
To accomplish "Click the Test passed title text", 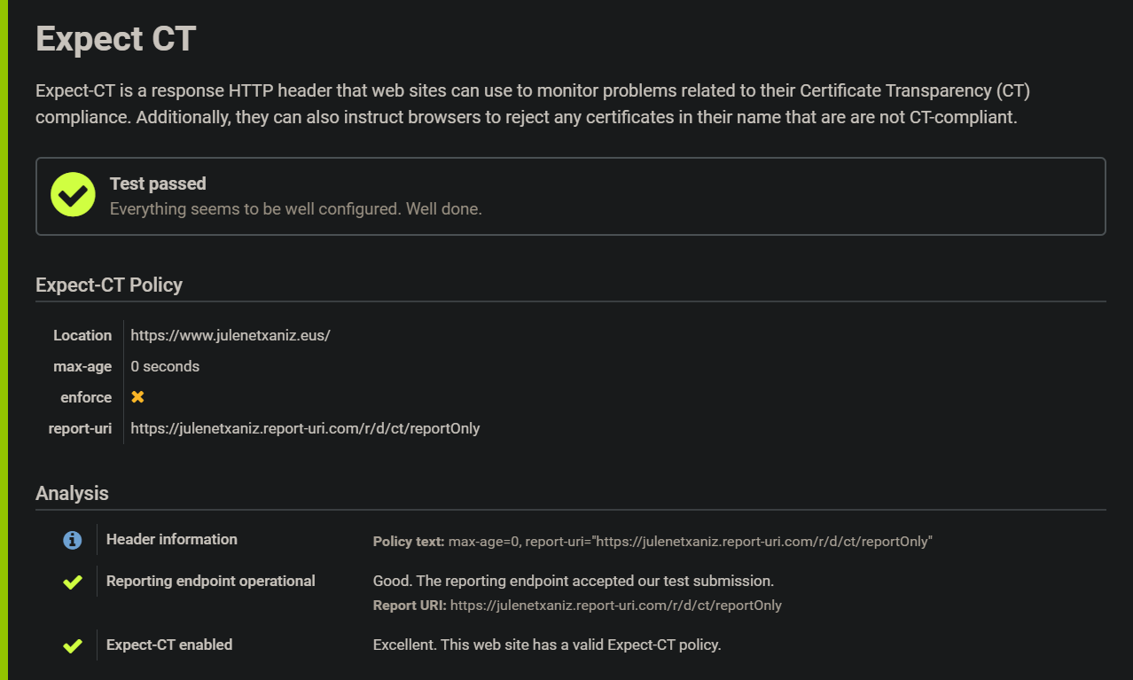I will (x=158, y=184).
